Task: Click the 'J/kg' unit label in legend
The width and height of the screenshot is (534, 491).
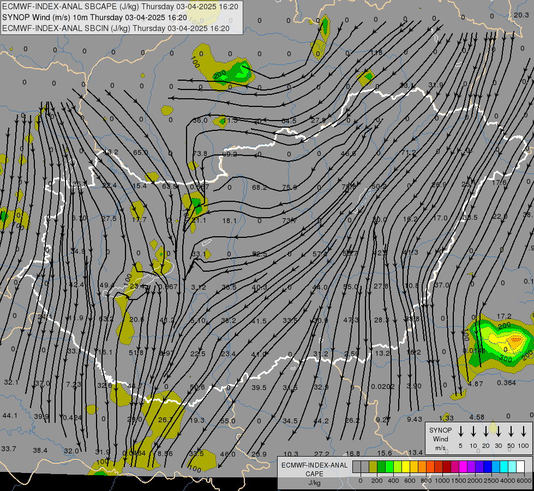Action: tap(314, 482)
